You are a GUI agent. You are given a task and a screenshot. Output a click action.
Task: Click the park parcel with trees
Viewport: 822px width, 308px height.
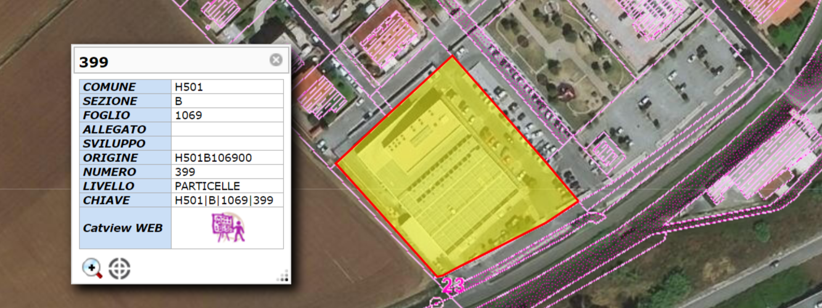pos(555,55)
